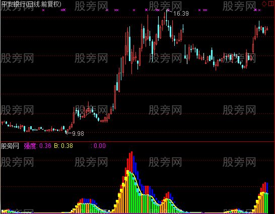Click the tallest red bar in the strength histogram
Viewport: 275px width, 214px height.
(131, 162)
